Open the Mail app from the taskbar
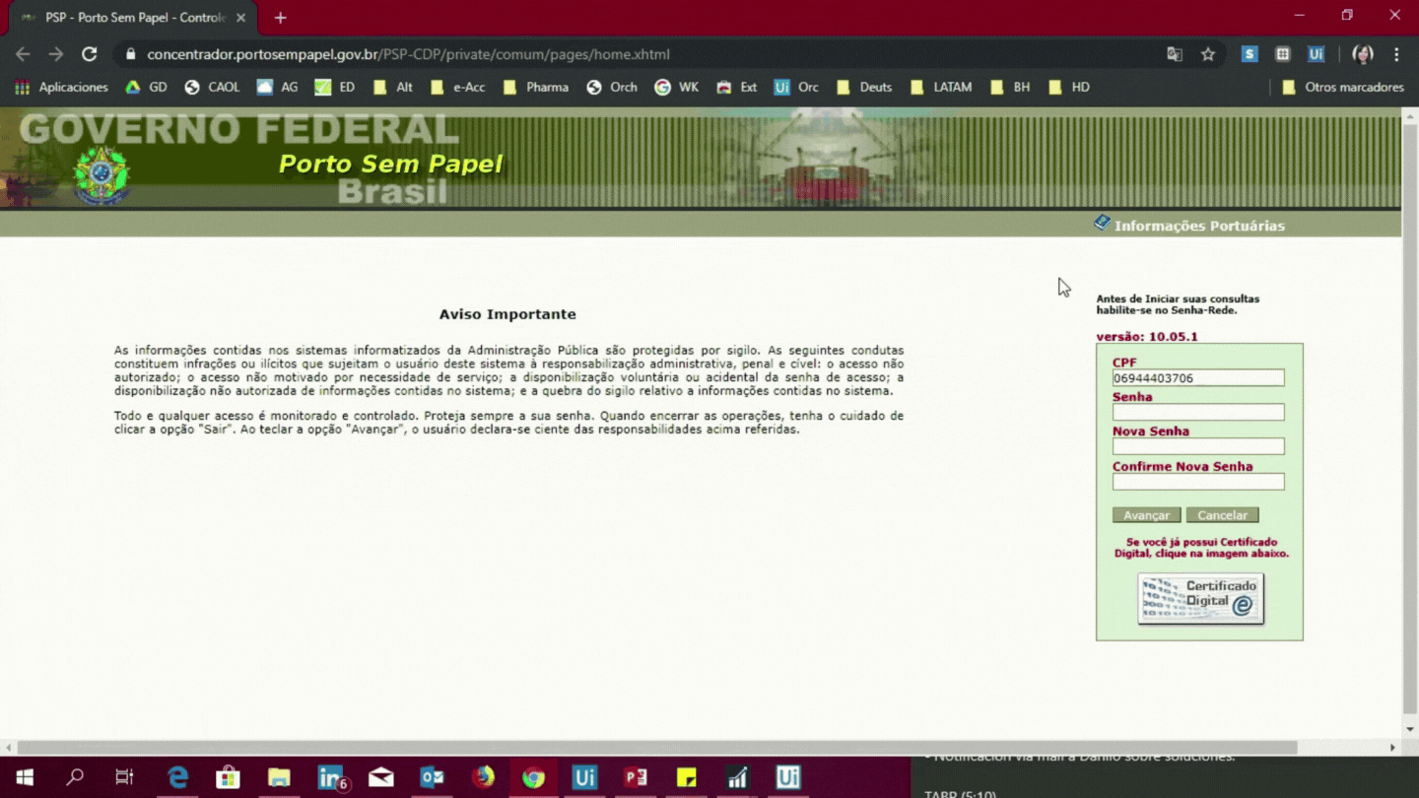Screen dimensions: 1419x798 pyautogui.click(x=381, y=777)
